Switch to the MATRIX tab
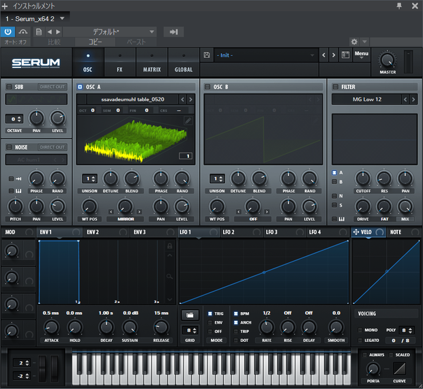The height and width of the screenshot is (389, 423). tap(152, 63)
